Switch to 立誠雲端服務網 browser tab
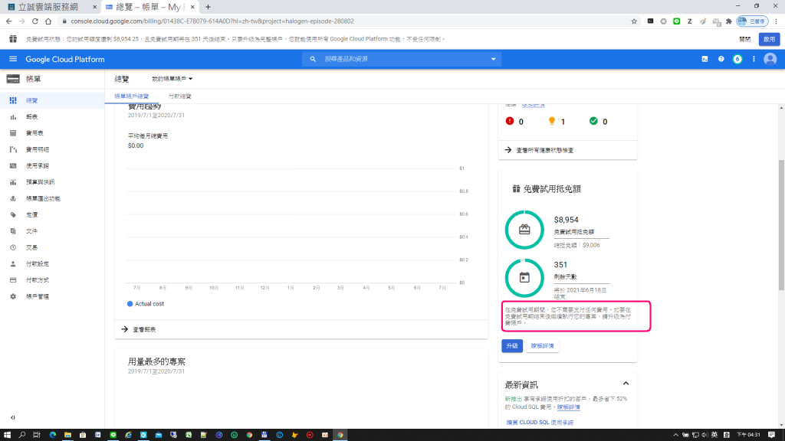 pos(50,7)
